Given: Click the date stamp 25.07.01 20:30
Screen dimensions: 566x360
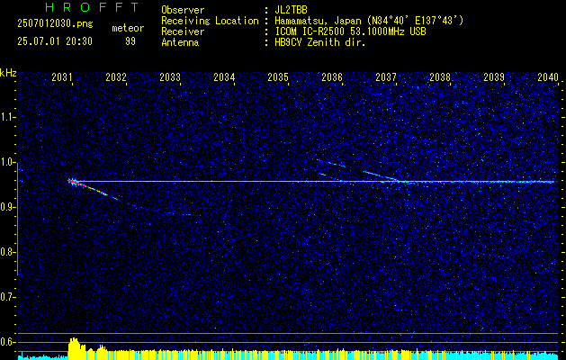Looking at the screenshot, I should [x=55, y=41].
